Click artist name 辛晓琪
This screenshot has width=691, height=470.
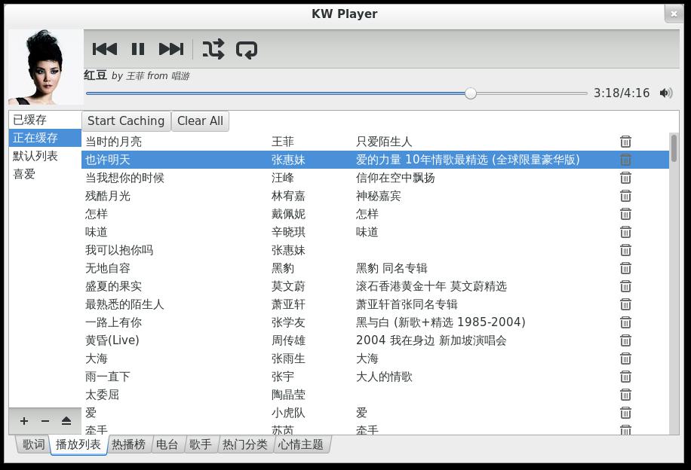288,232
